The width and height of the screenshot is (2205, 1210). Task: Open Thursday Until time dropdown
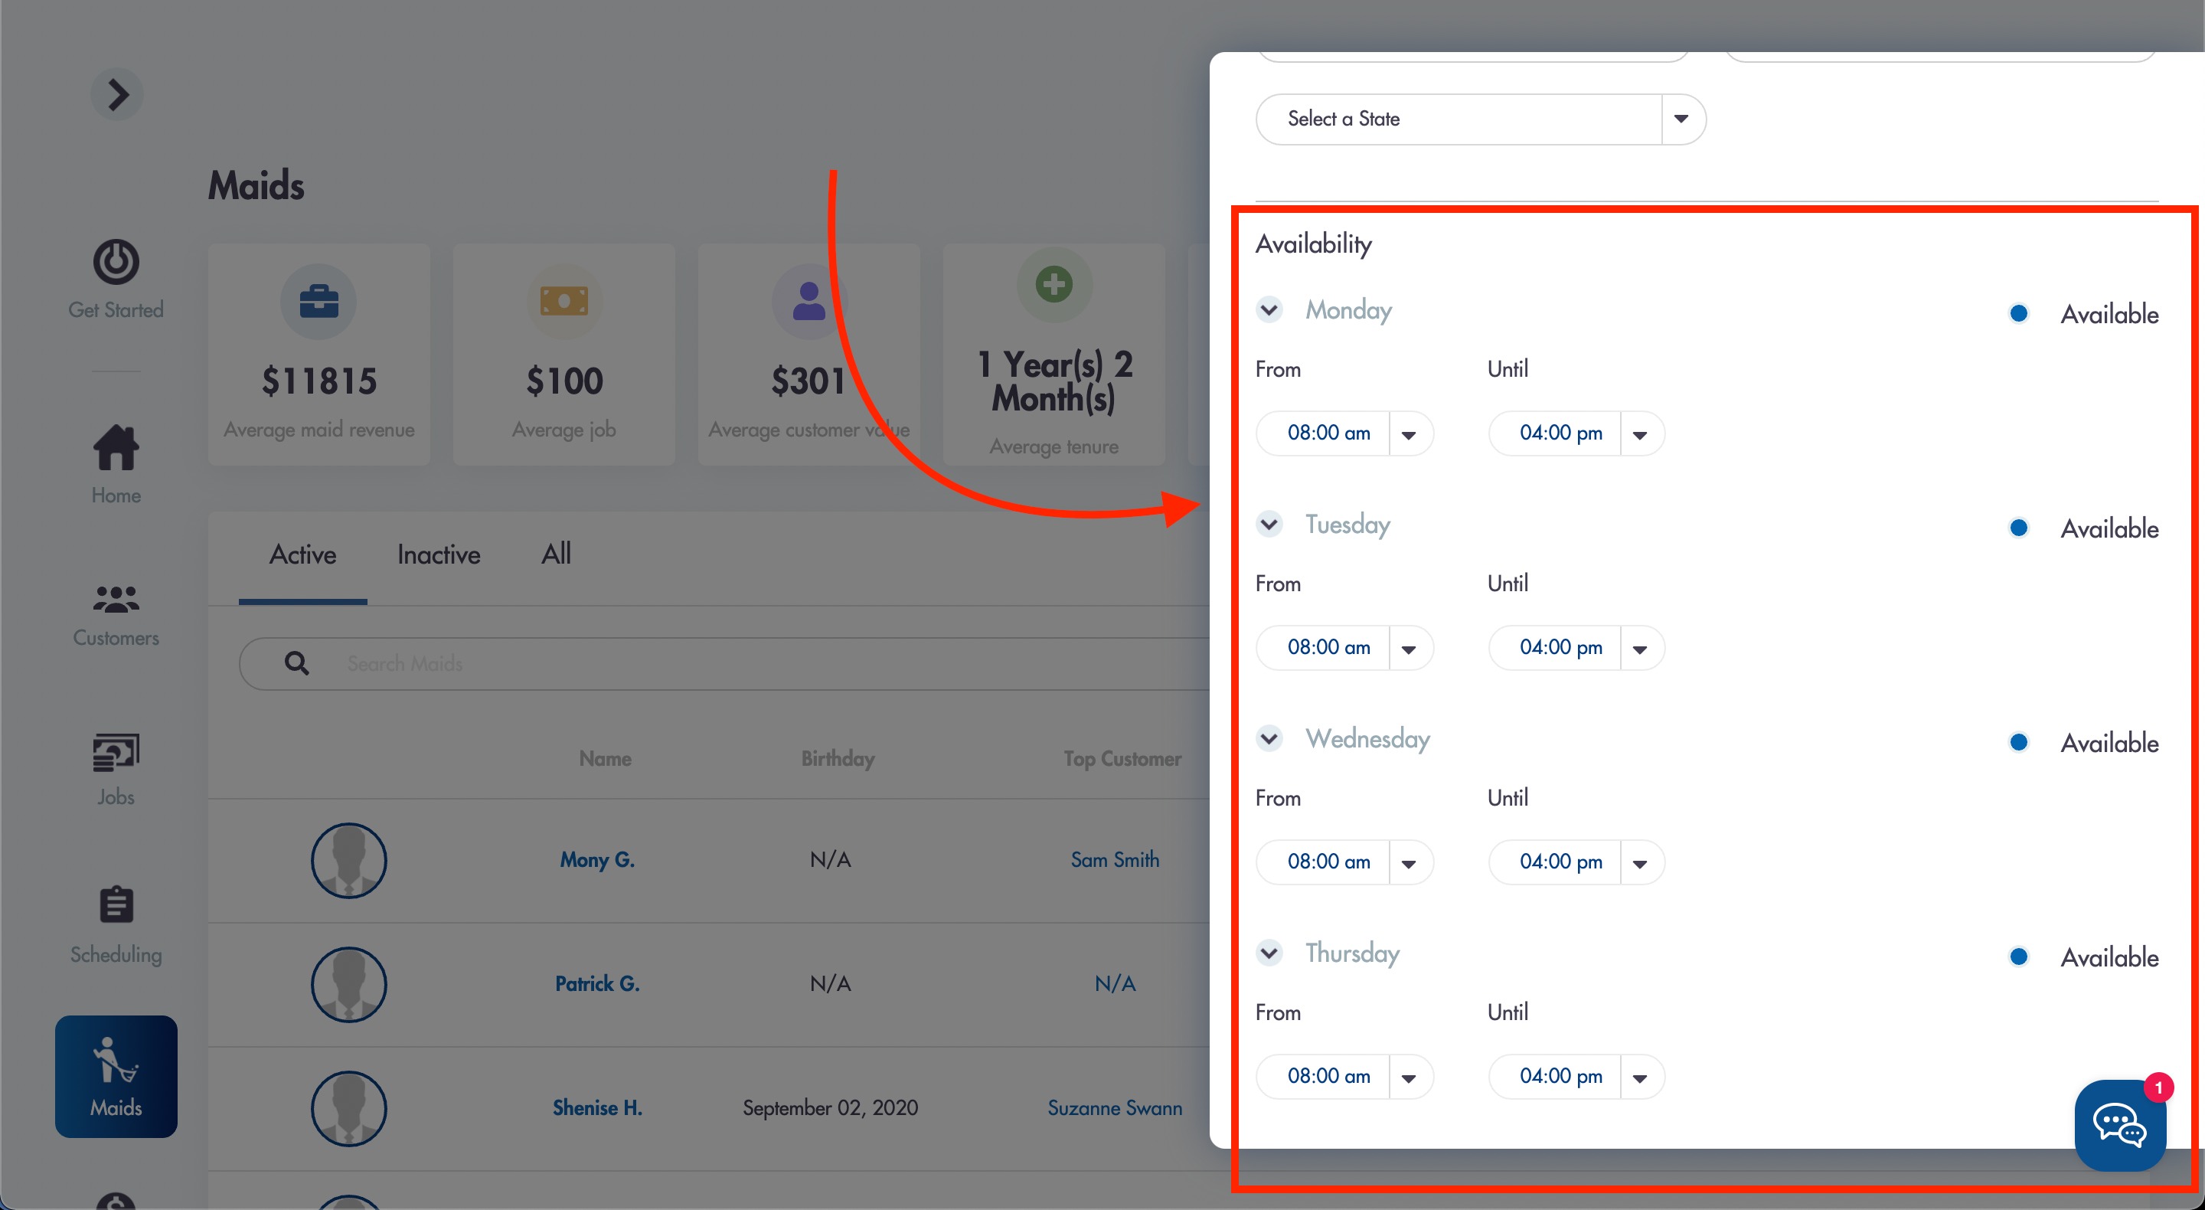(1576, 1077)
